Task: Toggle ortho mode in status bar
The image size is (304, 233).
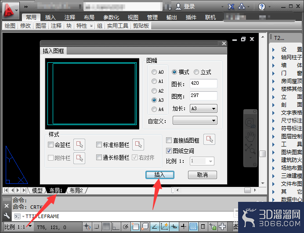Action: 116,226
